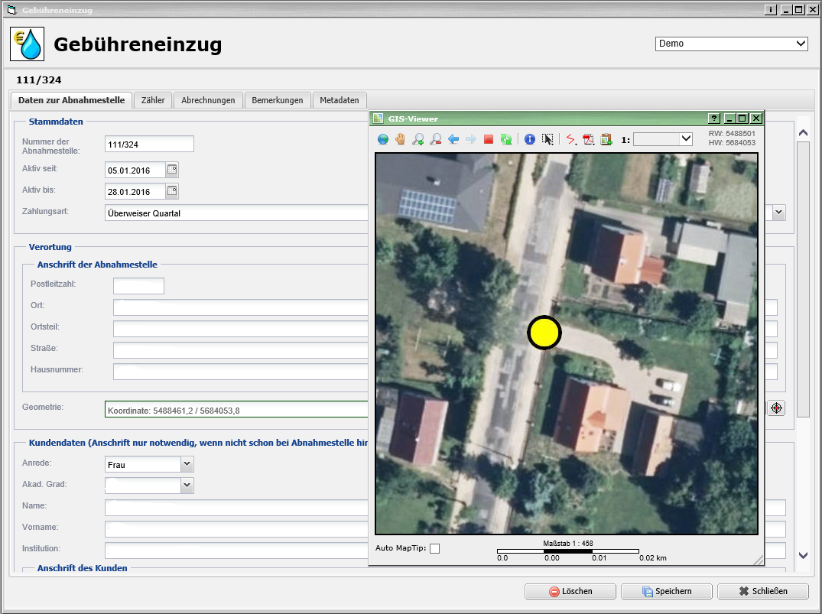Expand the Demo dropdown at top right
The height and width of the screenshot is (614, 822).
[x=801, y=44]
